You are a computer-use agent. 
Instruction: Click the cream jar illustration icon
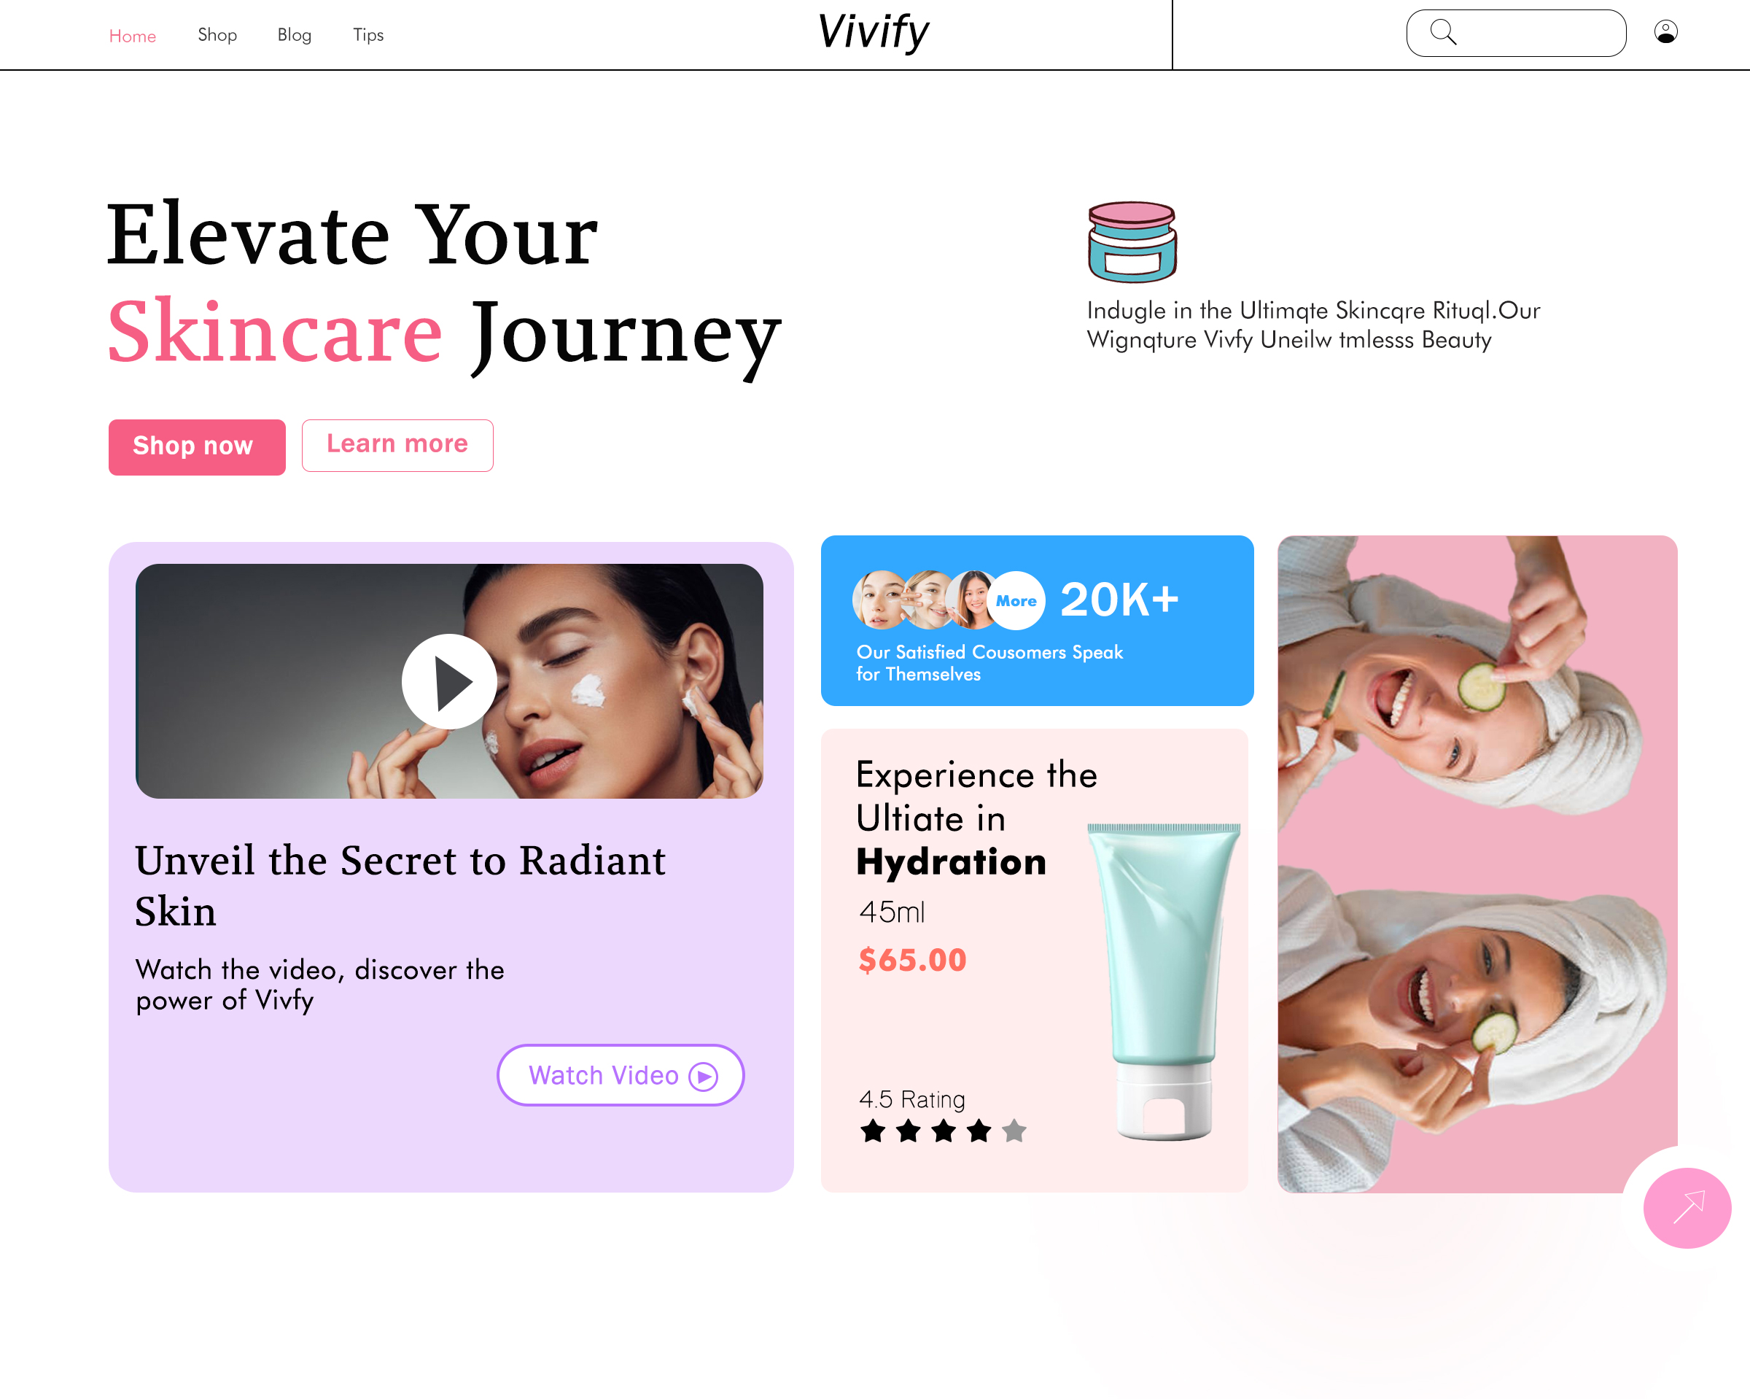point(1132,242)
